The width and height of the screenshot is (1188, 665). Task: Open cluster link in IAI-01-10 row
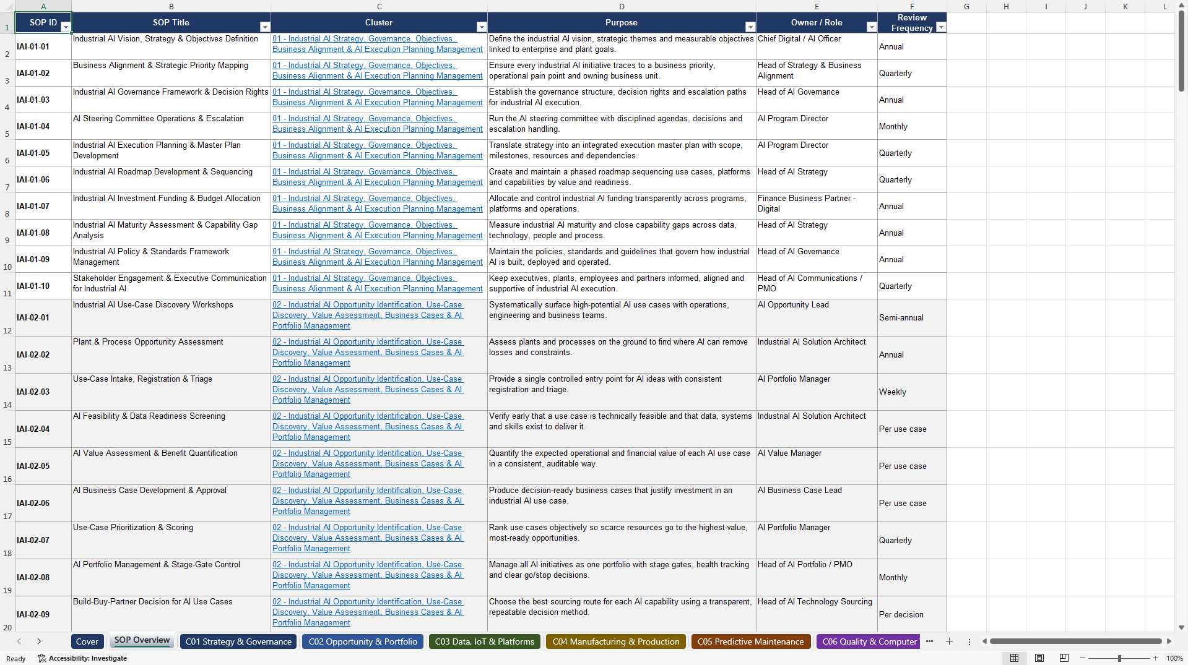pos(377,283)
